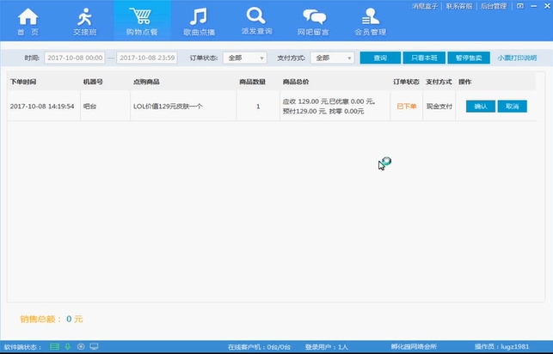553x354 pixels.
Task: Click the start time field 2017-10-08 00:00
Action: tap(75, 58)
